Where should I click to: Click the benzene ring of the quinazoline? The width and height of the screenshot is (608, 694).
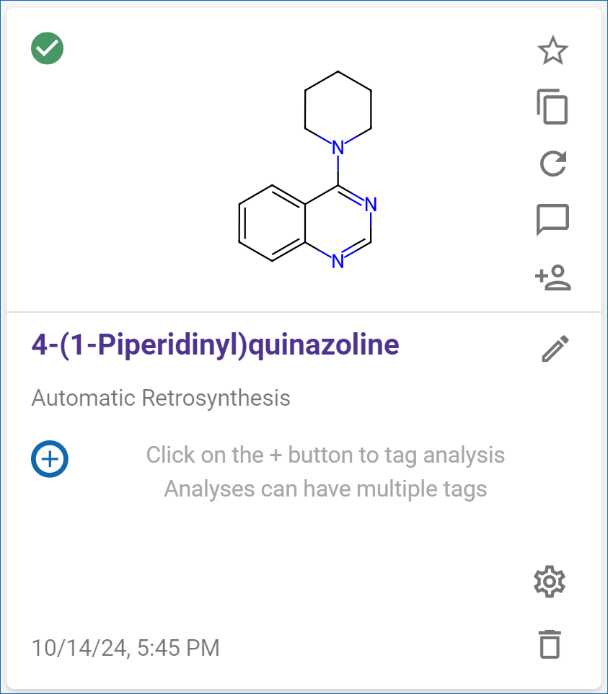pyautogui.click(x=272, y=223)
